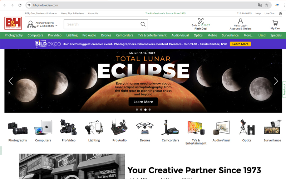The image size is (286, 179).
Task: Click Learn More on eclipse banner
Action: pos(143,102)
